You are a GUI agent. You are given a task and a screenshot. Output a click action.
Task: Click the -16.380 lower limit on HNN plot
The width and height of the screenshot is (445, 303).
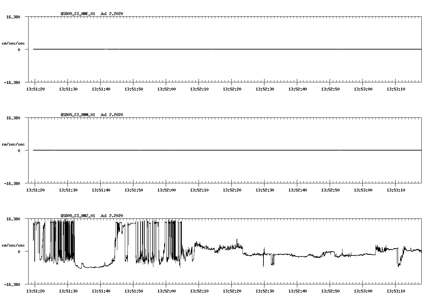coord(12,184)
